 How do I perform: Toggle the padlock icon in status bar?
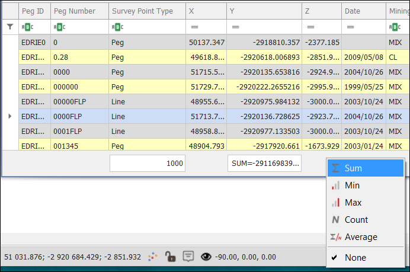click(170, 257)
